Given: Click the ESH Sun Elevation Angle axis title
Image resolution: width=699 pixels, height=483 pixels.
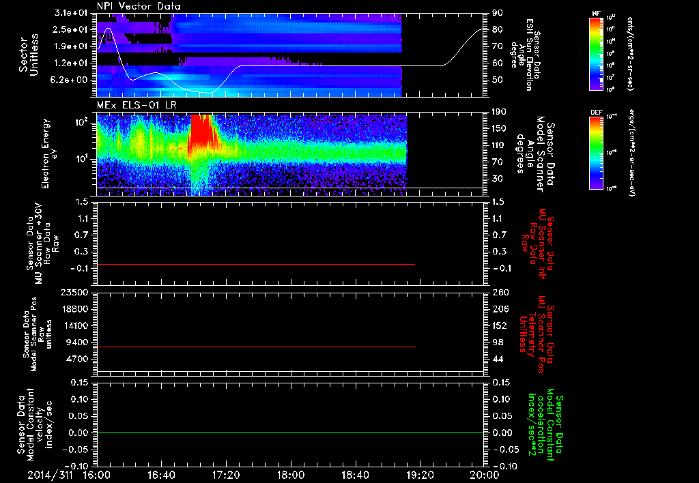Looking at the screenshot, I should pos(526,55).
